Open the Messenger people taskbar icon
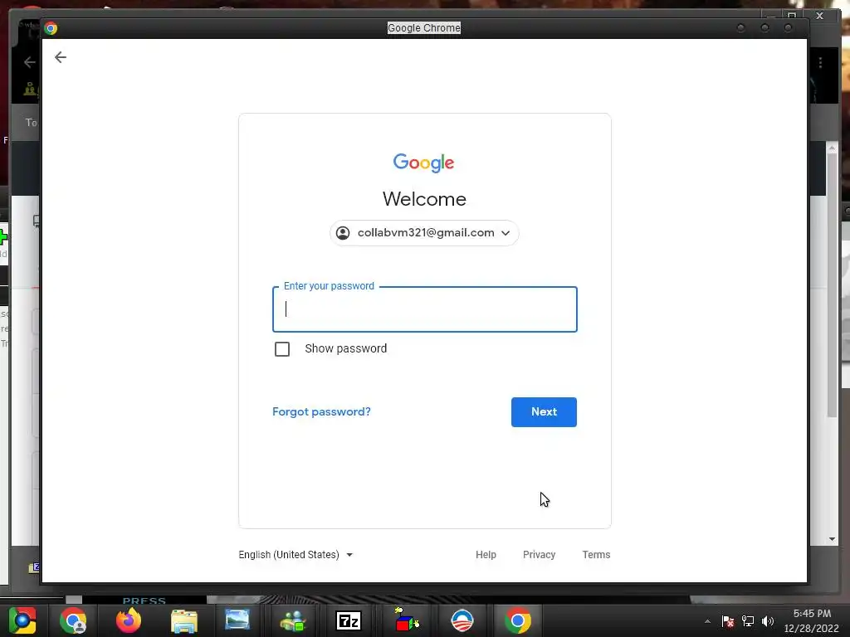 point(293,620)
